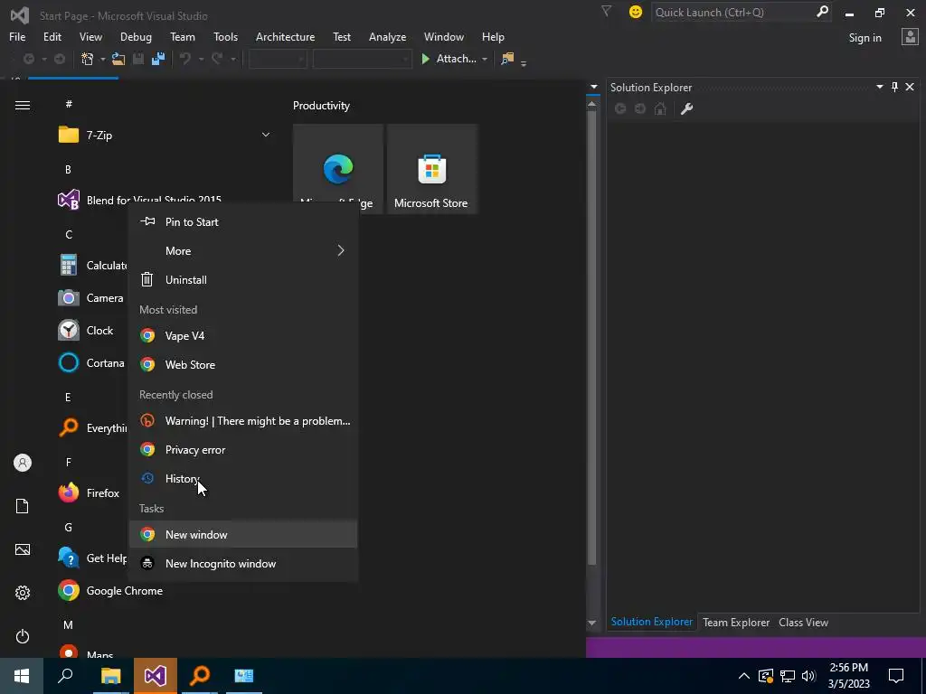The width and height of the screenshot is (926, 694).
Task: Launch the Clock app
Action: pyautogui.click(x=86, y=331)
